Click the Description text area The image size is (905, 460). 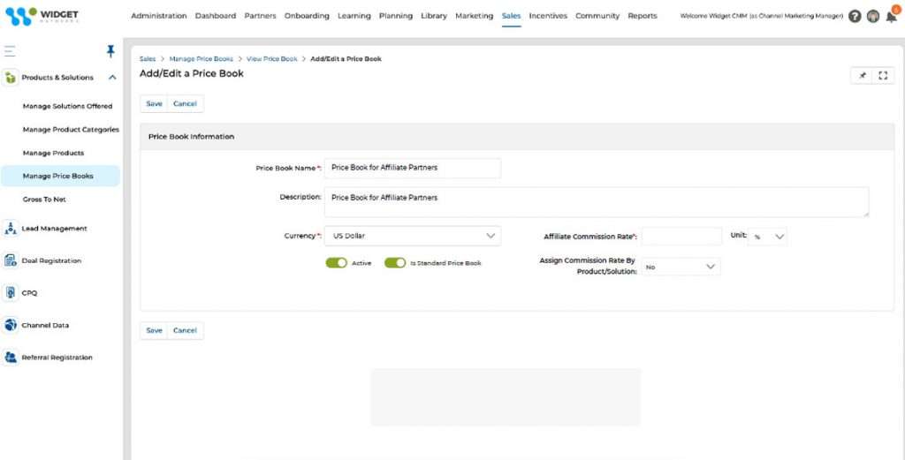[597, 202]
